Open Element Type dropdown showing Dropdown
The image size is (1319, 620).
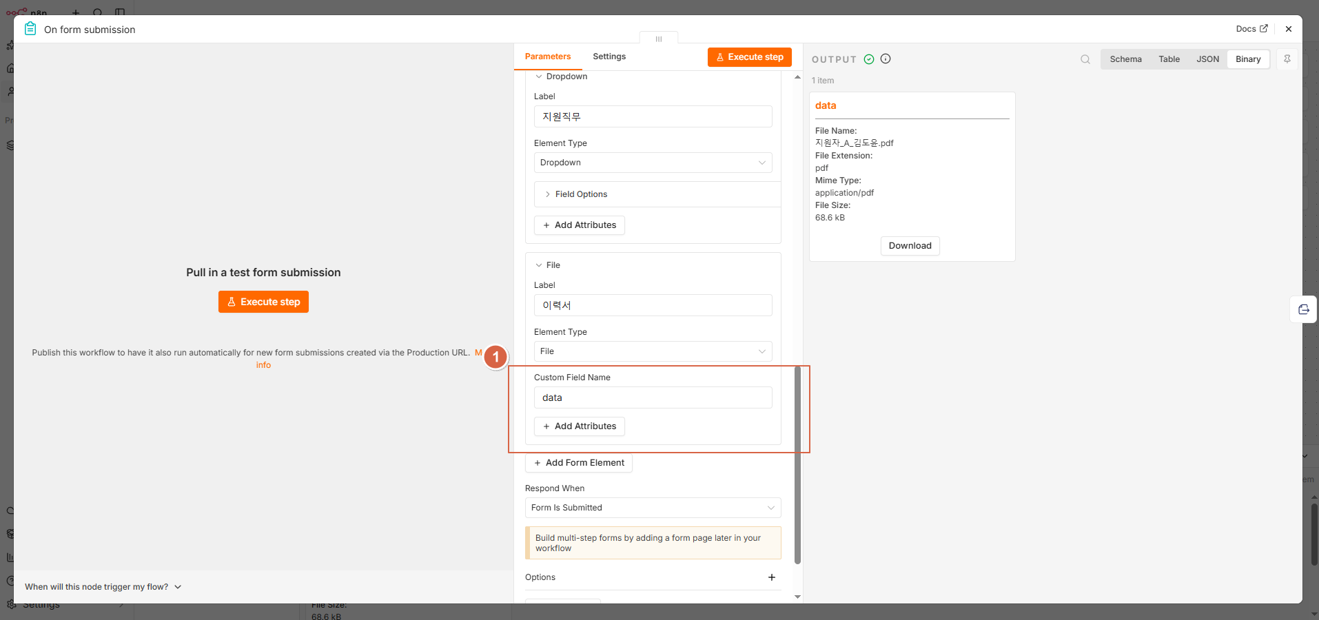[653, 163]
